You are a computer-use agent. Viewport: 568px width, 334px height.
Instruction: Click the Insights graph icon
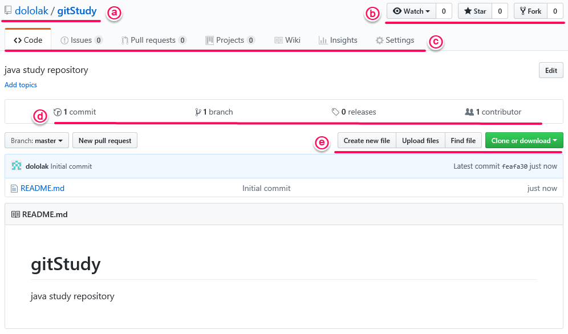tap(323, 40)
